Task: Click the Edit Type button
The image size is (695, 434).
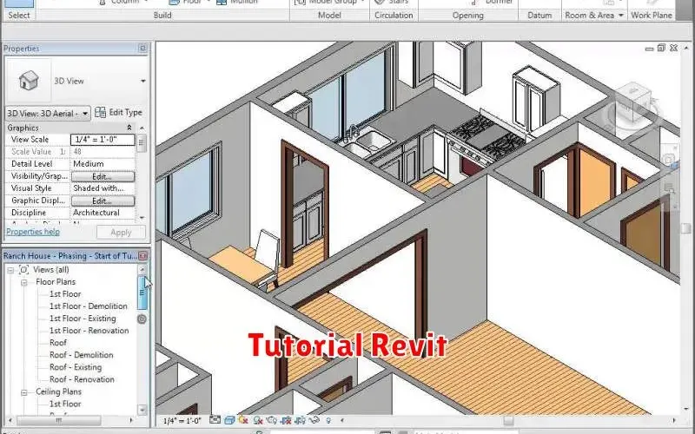Action: (x=119, y=113)
